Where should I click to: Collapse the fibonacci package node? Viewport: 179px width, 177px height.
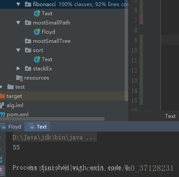[18, 4]
